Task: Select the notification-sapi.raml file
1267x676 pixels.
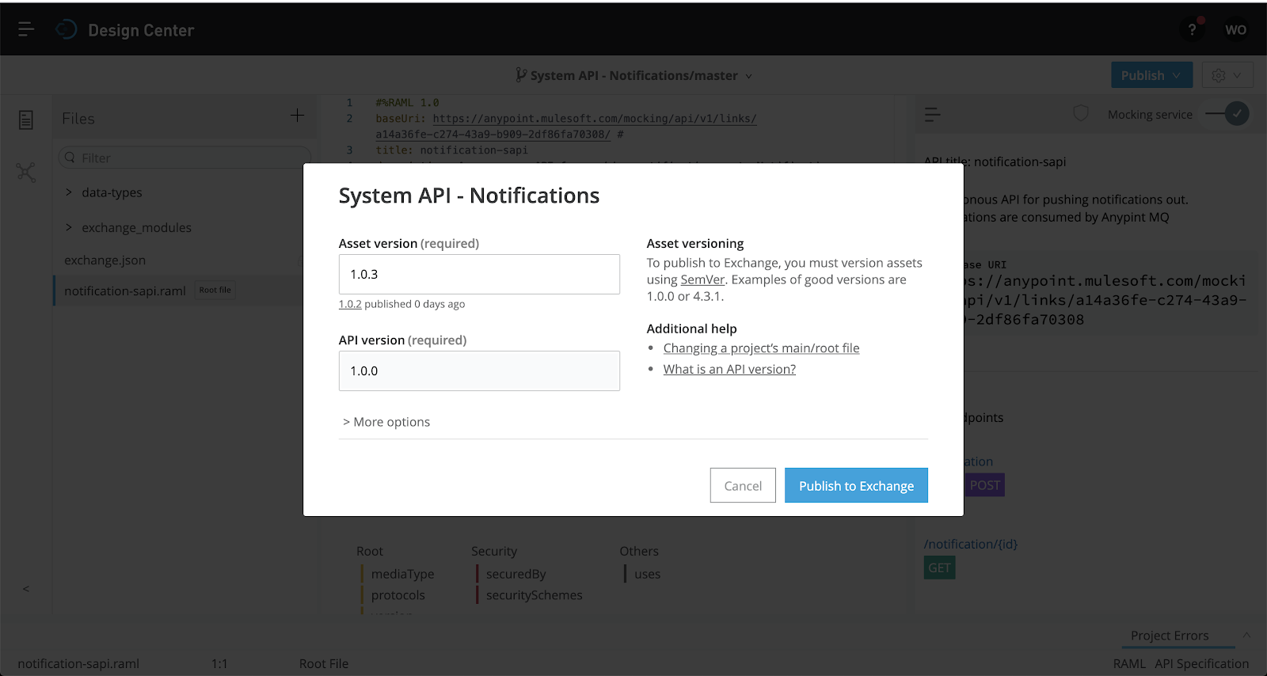Action: point(124,291)
